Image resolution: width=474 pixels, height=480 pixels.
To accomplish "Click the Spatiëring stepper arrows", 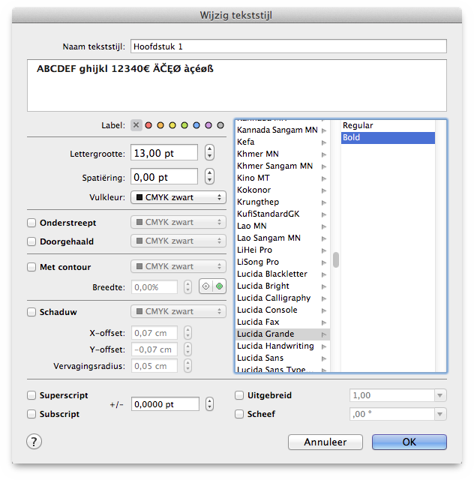I will click(x=209, y=177).
